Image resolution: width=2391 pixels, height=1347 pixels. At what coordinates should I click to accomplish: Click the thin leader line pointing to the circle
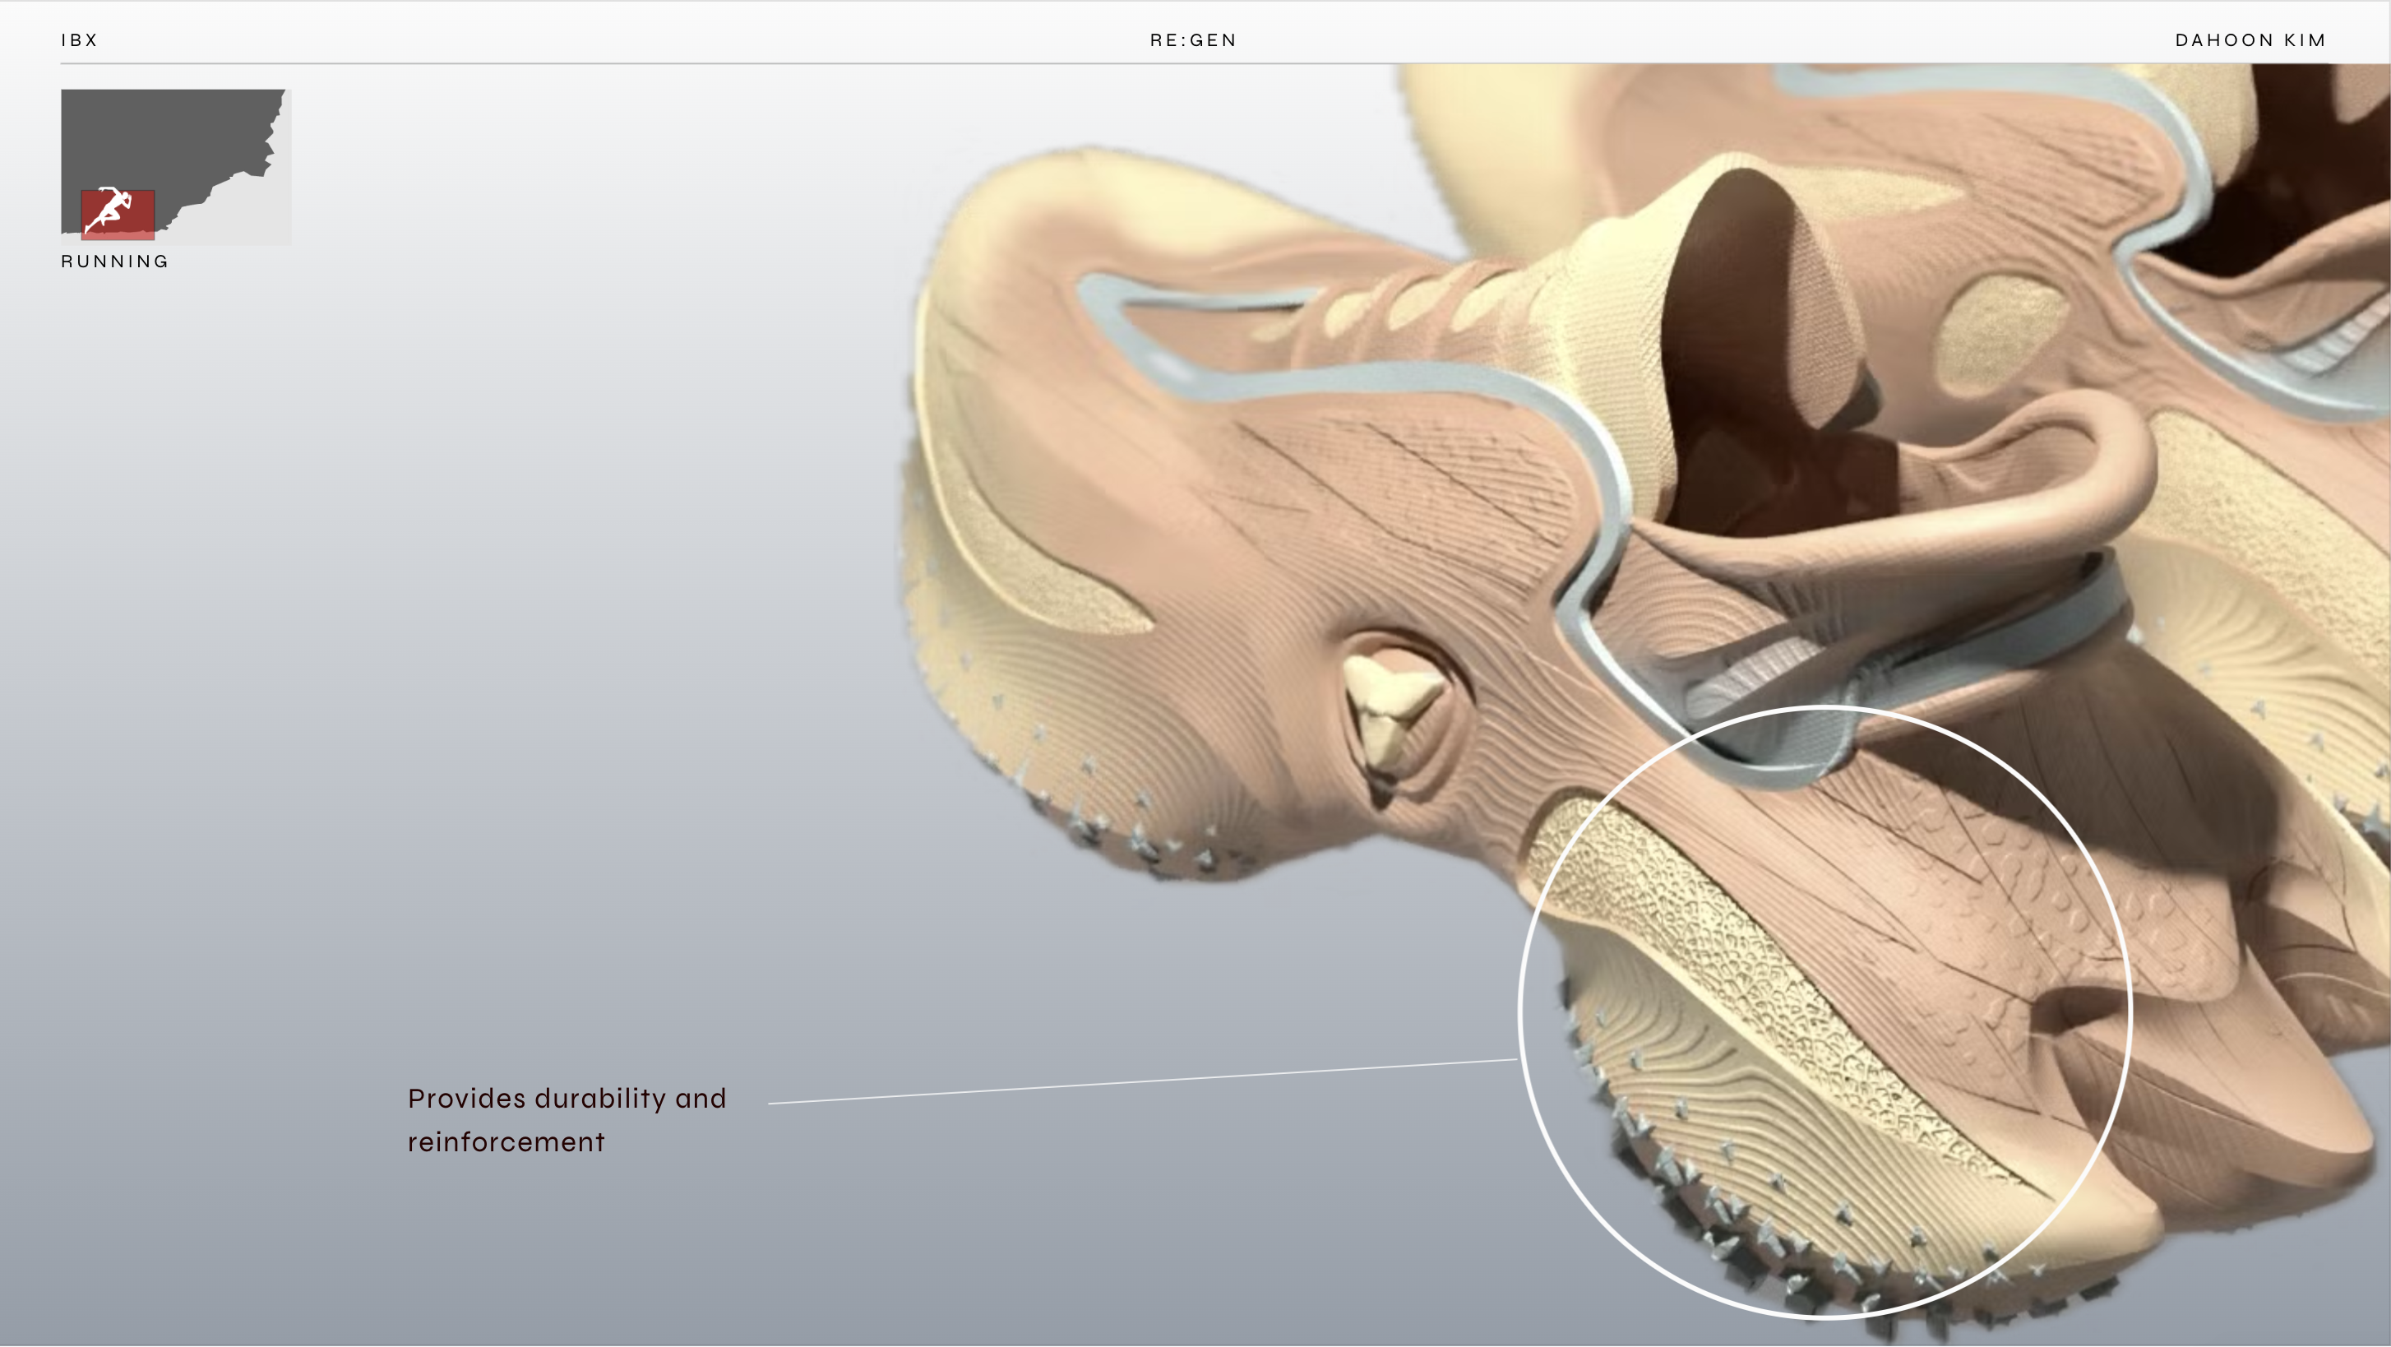(1142, 1081)
